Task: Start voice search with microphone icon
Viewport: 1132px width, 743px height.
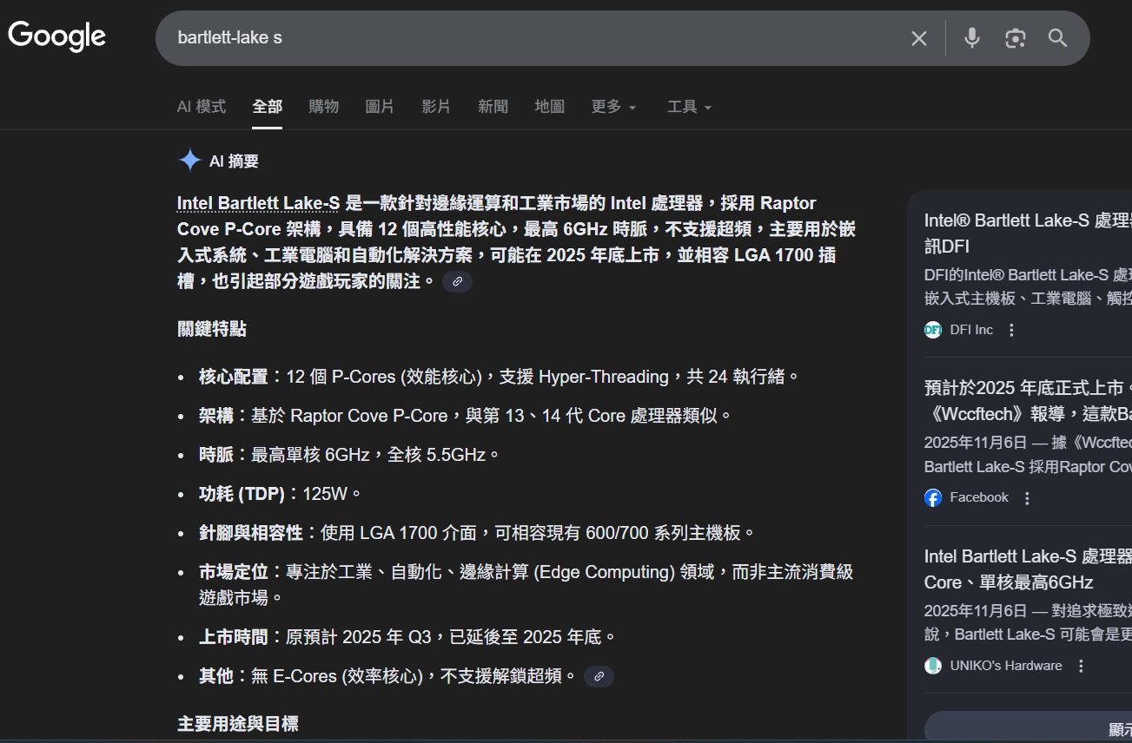Action: tap(972, 38)
